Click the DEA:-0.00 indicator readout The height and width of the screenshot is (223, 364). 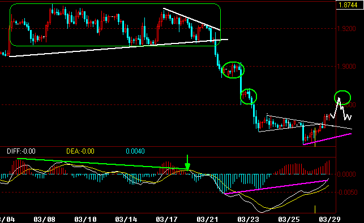point(80,151)
